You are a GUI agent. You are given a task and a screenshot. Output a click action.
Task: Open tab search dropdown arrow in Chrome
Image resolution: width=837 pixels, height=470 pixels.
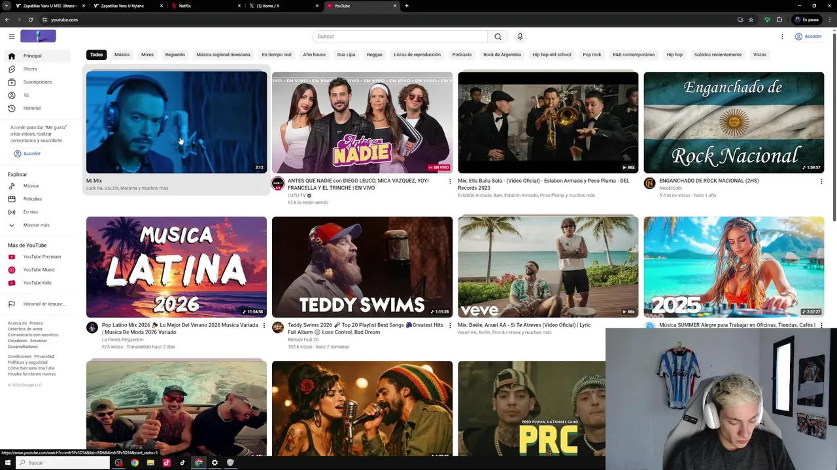[7, 6]
